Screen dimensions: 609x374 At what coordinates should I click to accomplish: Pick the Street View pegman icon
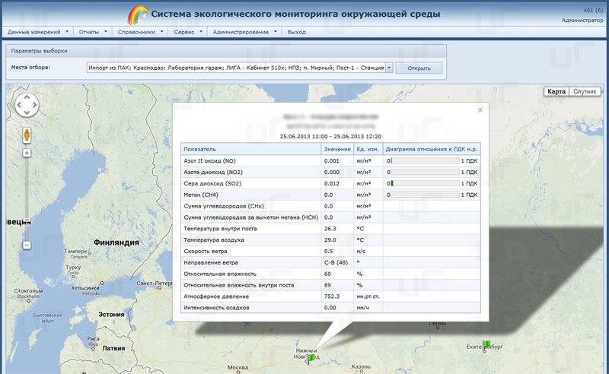[x=27, y=135]
